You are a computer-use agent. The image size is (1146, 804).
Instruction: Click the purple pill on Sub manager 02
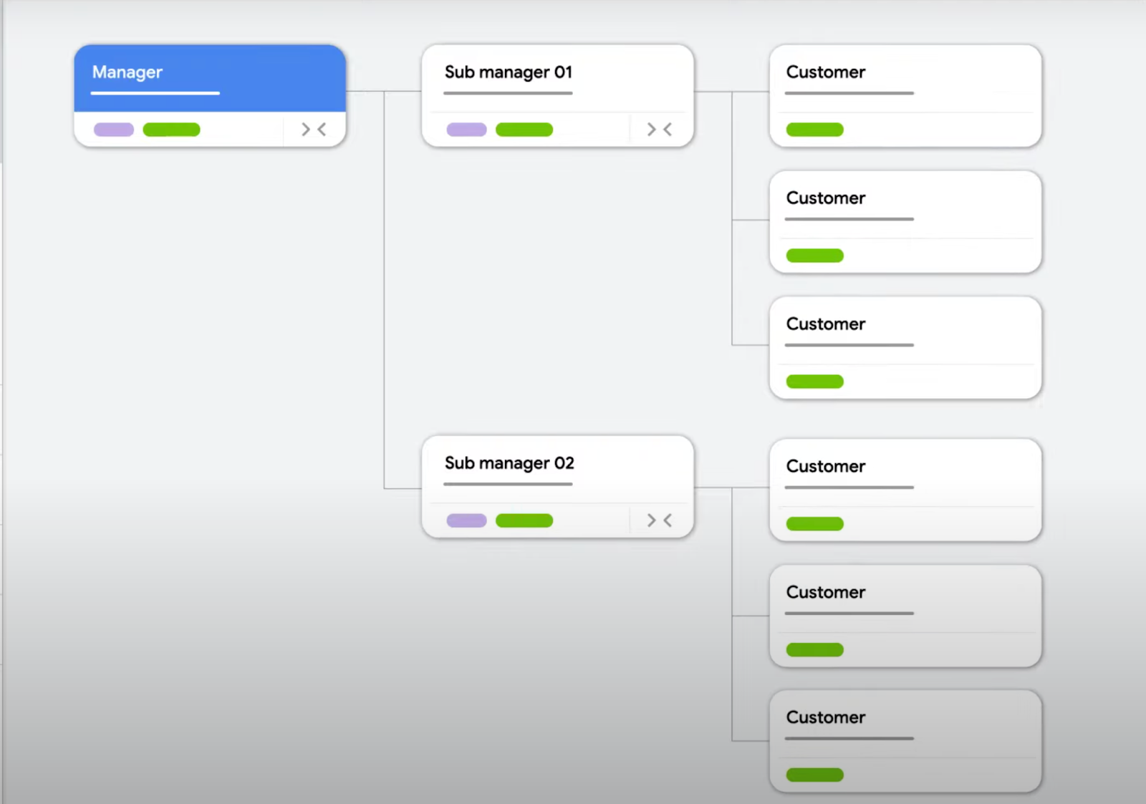[466, 520]
